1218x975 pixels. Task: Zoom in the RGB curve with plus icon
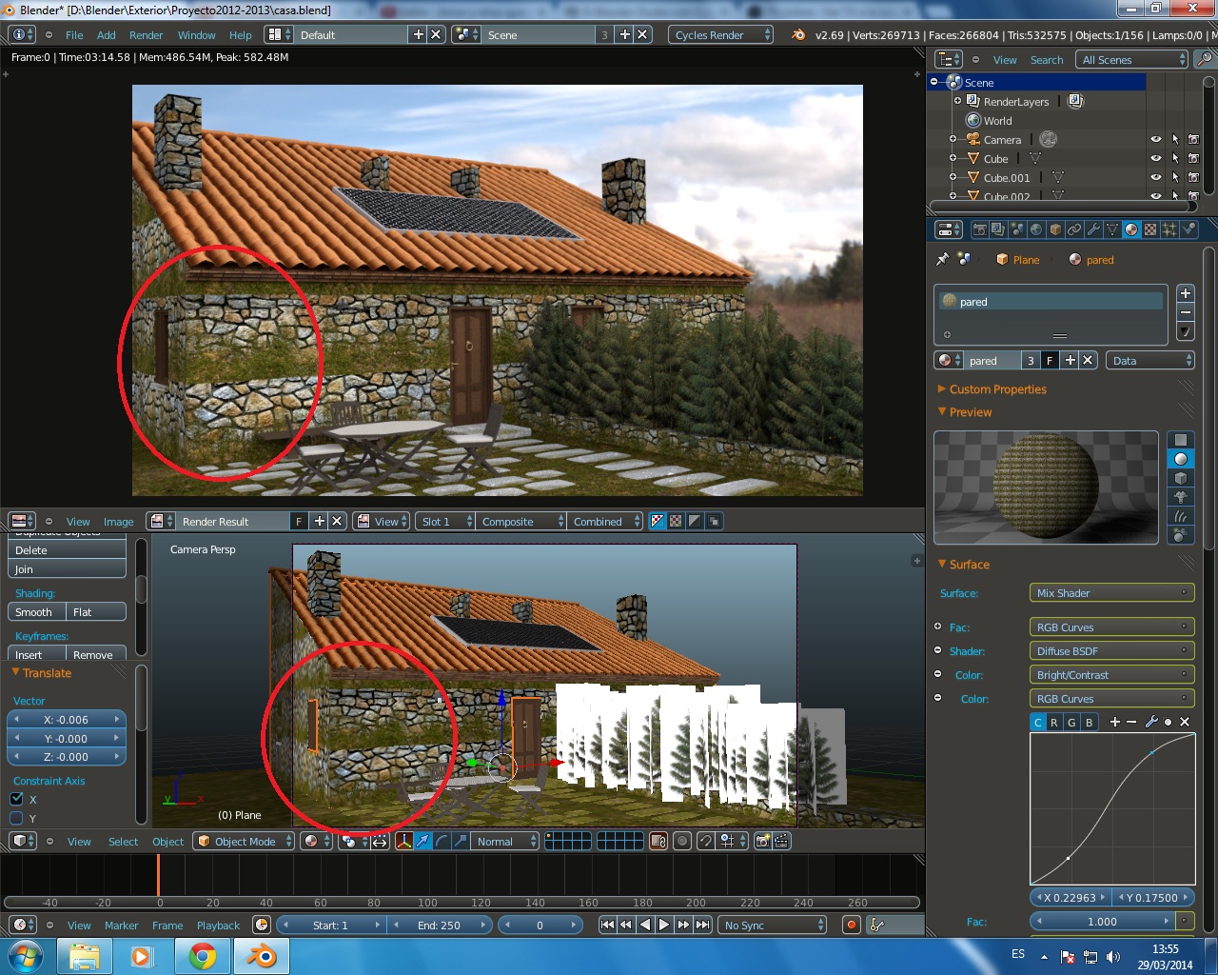point(1115,722)
